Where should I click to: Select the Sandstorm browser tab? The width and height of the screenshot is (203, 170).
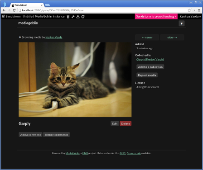(x=26, y=5)
